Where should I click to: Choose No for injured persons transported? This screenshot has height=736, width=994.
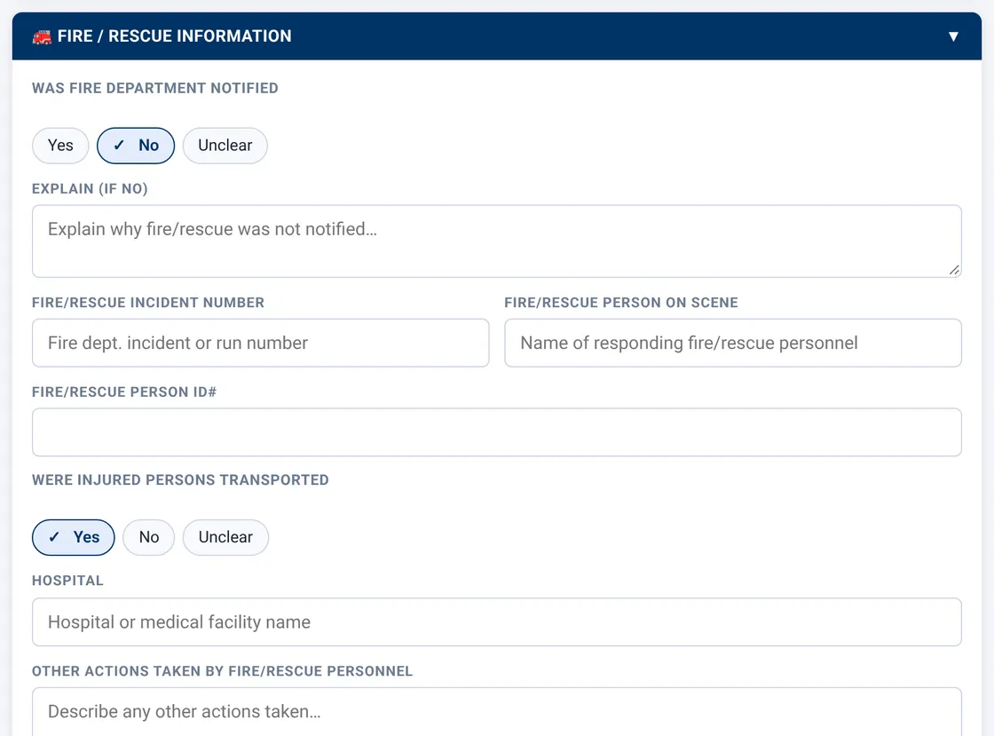click(149, 538)
